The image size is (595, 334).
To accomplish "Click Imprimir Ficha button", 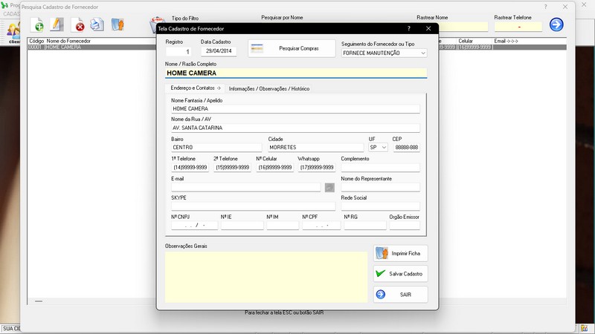I will 400,253.
